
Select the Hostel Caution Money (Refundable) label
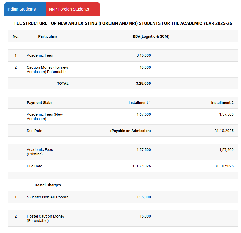tap(45, 218)
